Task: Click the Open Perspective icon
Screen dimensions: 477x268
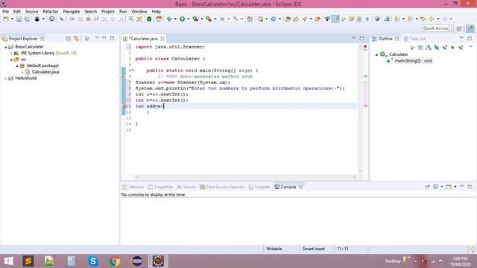Action: point(459,28)
